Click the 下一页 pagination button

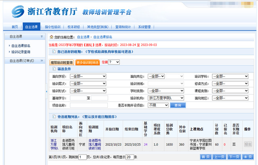pyautogui.click(x=234, y=157)
